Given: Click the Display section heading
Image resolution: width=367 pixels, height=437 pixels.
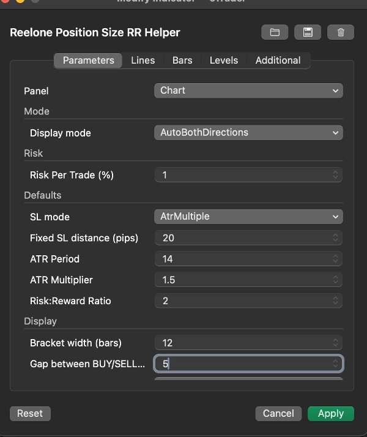Looking at the screenshot, I should click(40, 321).
